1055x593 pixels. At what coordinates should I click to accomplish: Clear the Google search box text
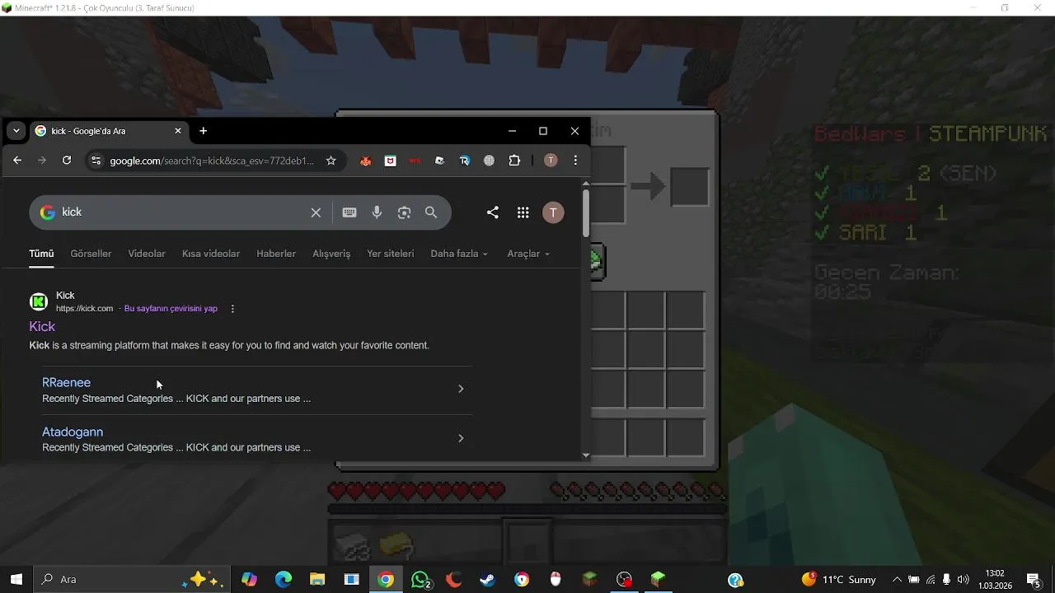pyautogui.click(x=316, y=212)
